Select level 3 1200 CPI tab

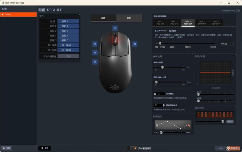(188, 22)
